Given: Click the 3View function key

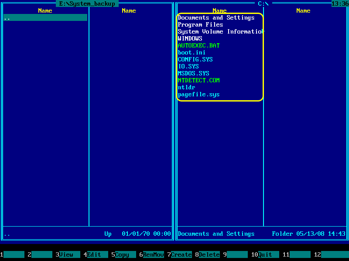Looking at the screenshot, I should [68, 254].
